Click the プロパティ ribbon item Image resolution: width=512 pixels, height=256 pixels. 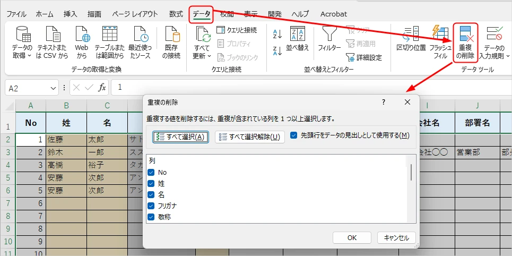pyautogui.click(x=234, y=44)
